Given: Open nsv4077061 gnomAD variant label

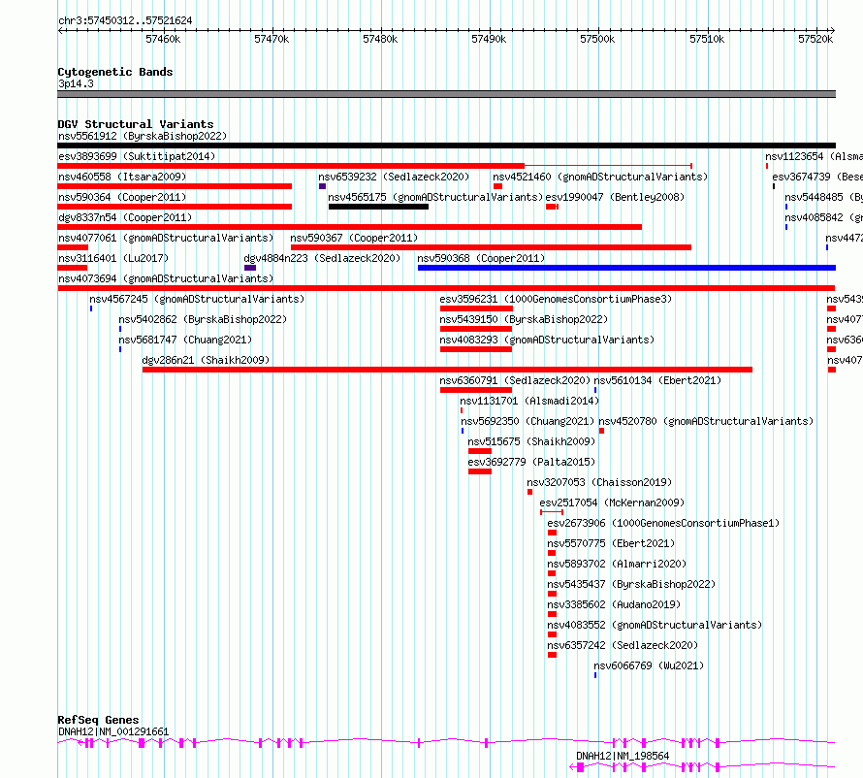Looking at the screenshot, I should click(166, 238).
